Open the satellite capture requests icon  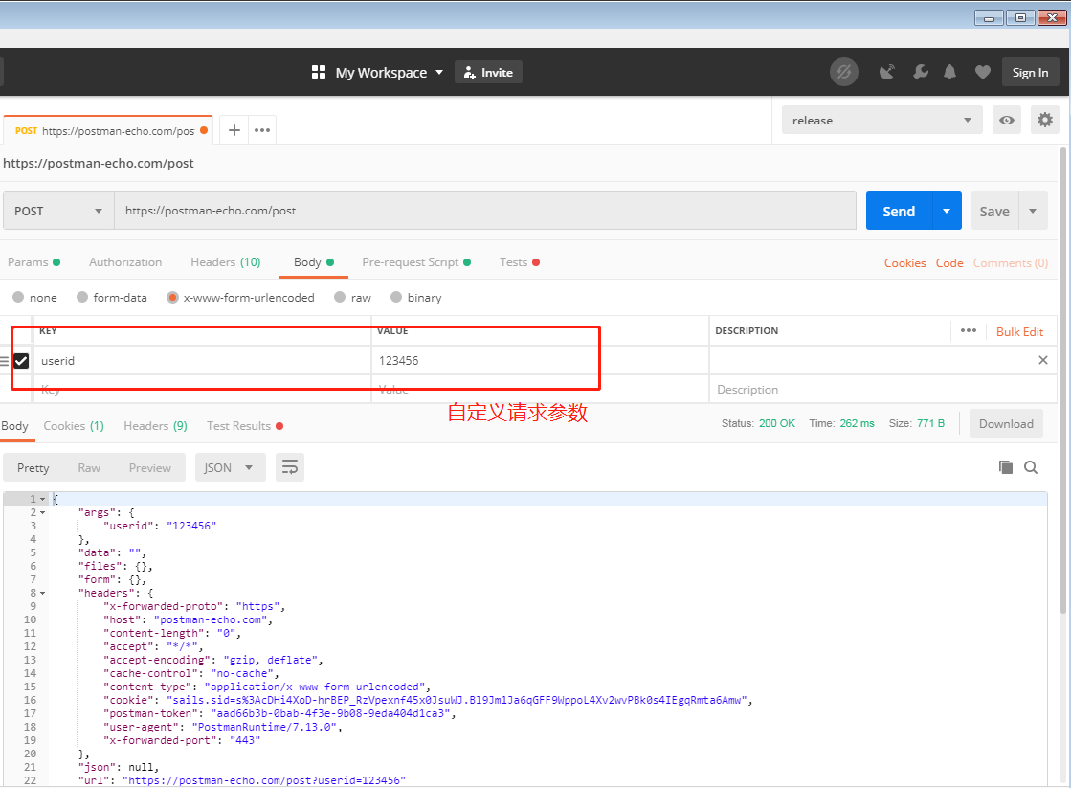tap(886, 72)
